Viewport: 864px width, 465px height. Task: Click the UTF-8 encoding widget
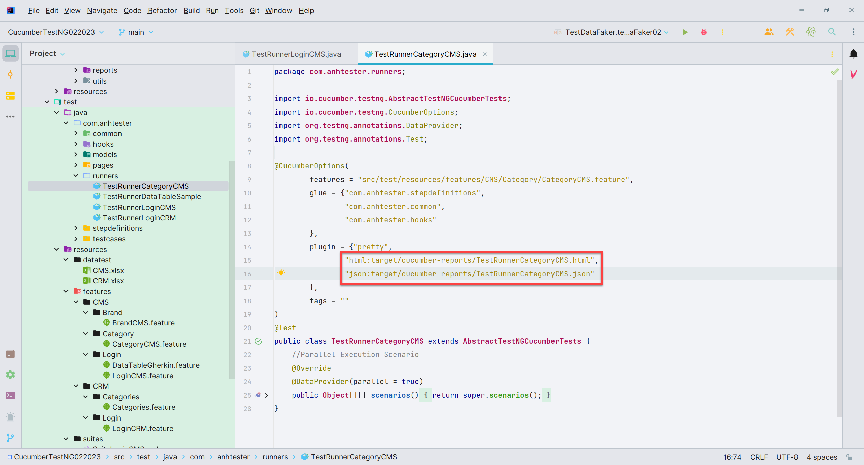(x=787, y=457)
